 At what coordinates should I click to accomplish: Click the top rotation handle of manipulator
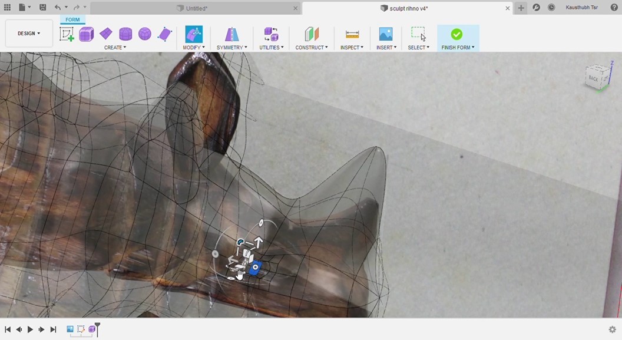click(x=261, y=223)
